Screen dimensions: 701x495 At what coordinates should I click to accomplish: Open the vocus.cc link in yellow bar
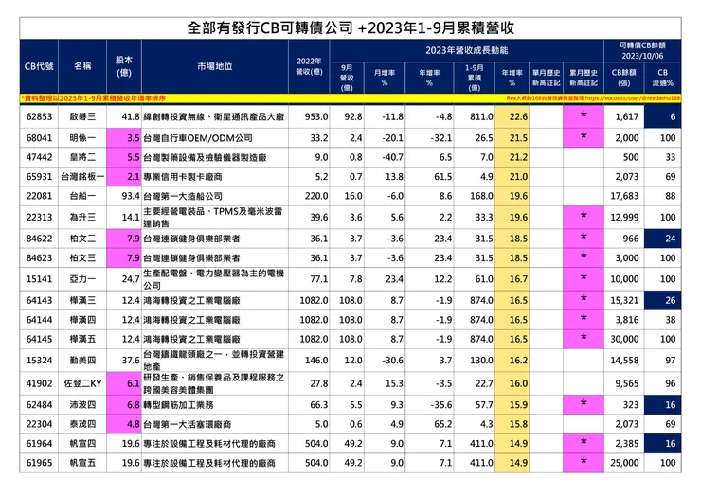coord(633,97)
